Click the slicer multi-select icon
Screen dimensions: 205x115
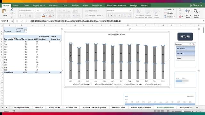[190, 44]
